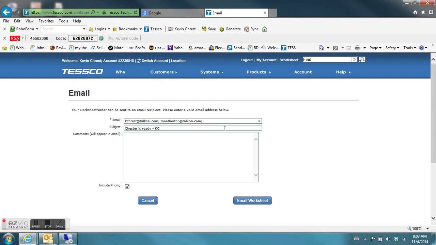Click the Subject input field

[193, 128]
